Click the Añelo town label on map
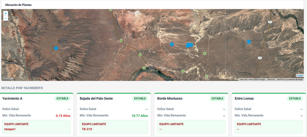 tap(152, 67)
